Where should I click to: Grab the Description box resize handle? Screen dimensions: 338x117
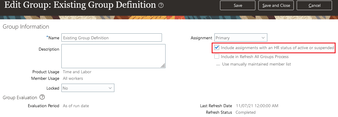163,65
